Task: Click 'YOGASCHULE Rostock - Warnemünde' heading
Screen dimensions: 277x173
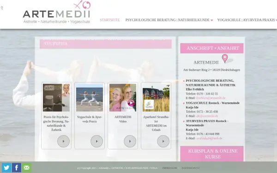Action: click(213, 103)
